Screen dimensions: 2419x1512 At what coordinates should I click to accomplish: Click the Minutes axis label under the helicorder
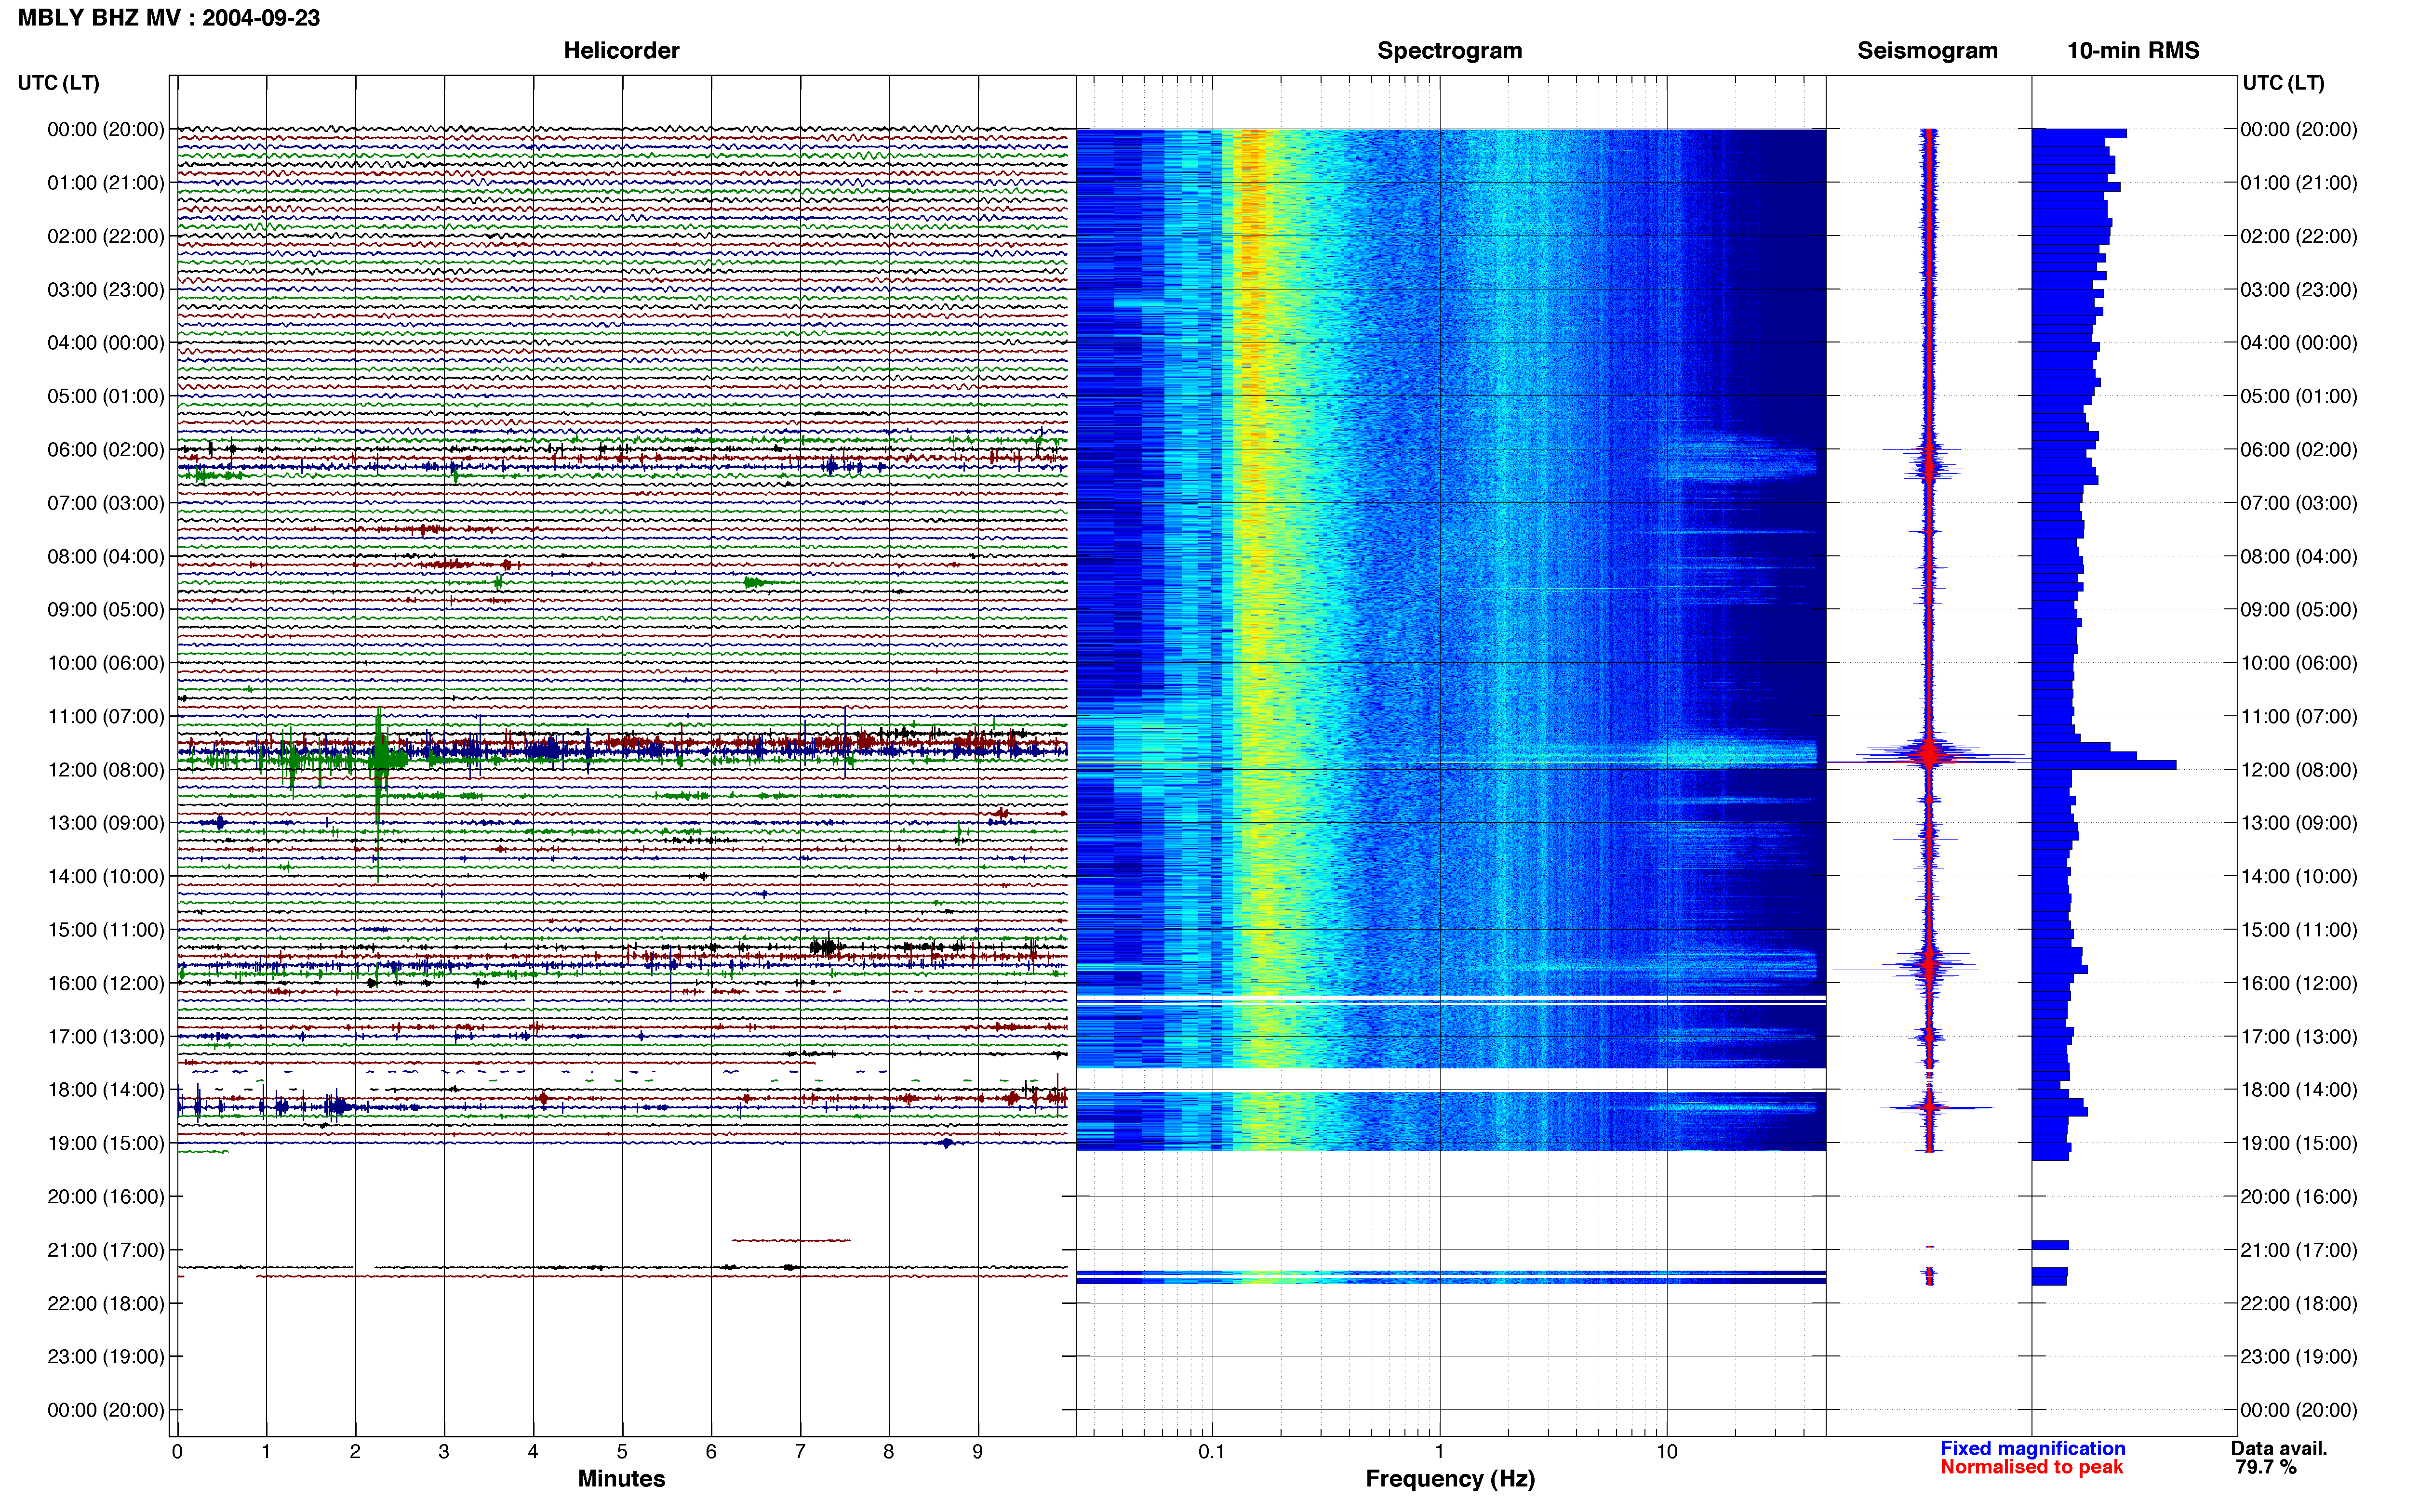(x=621, y=1478)
